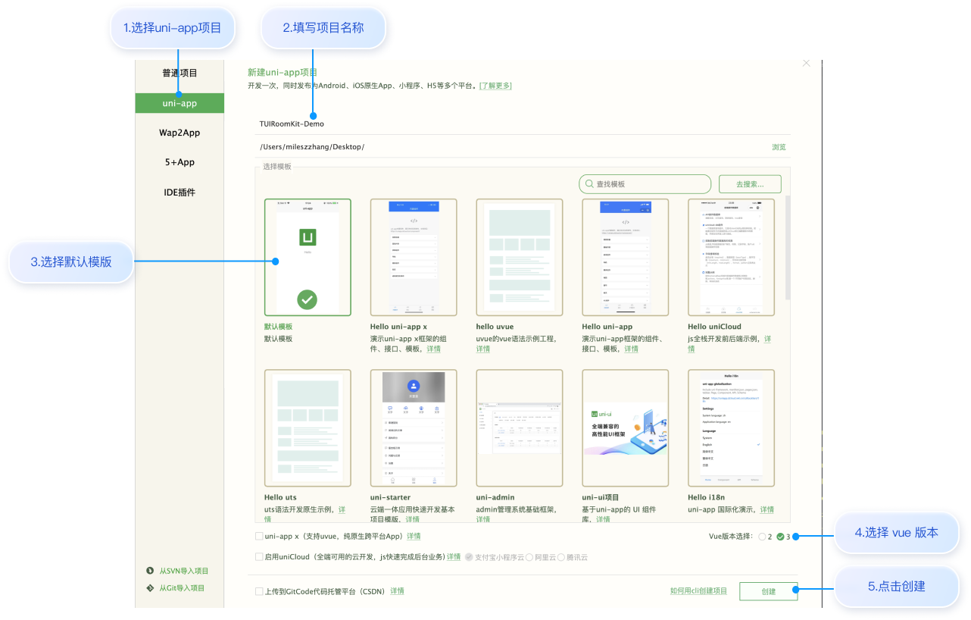View 详情 for uni-starter template
The height and width of the screenshot is (620, 971).
pos(413,520)
